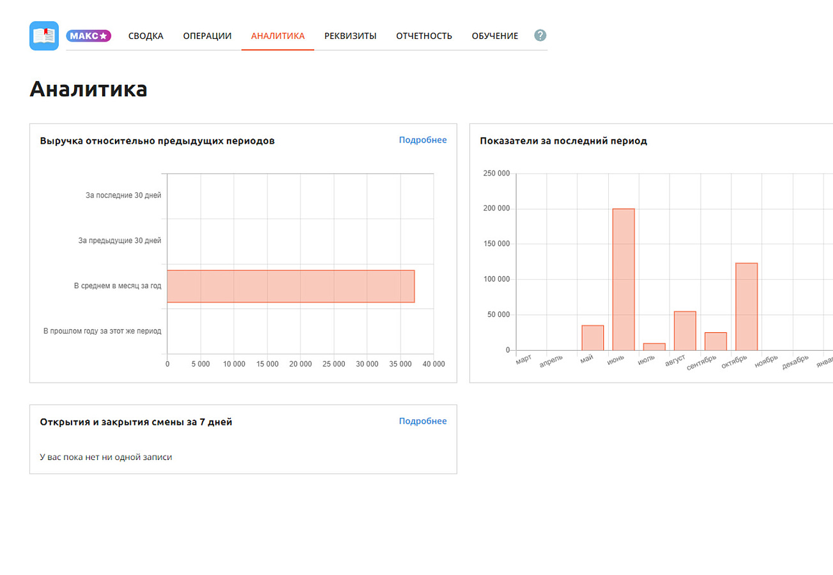
Task: Open the Сводка tab
Action: 146,36
